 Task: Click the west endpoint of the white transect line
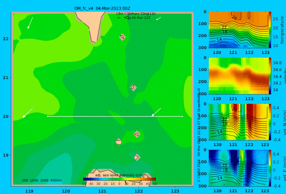coord(47,116)
